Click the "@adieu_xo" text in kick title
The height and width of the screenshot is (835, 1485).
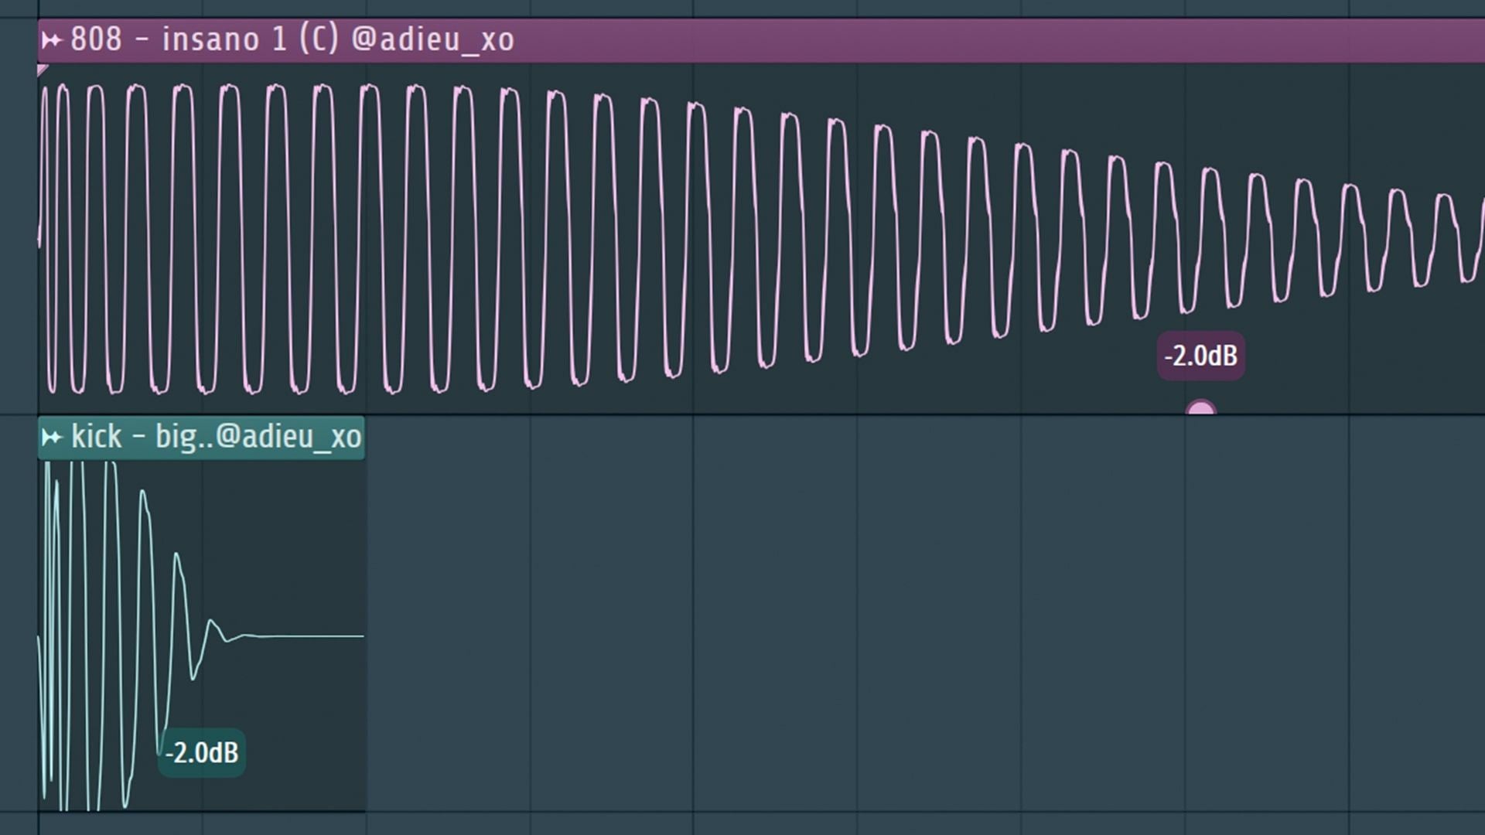(x=288, y=438)
